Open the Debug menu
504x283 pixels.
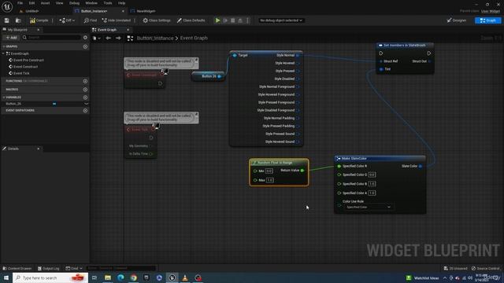tap(74, 3)
